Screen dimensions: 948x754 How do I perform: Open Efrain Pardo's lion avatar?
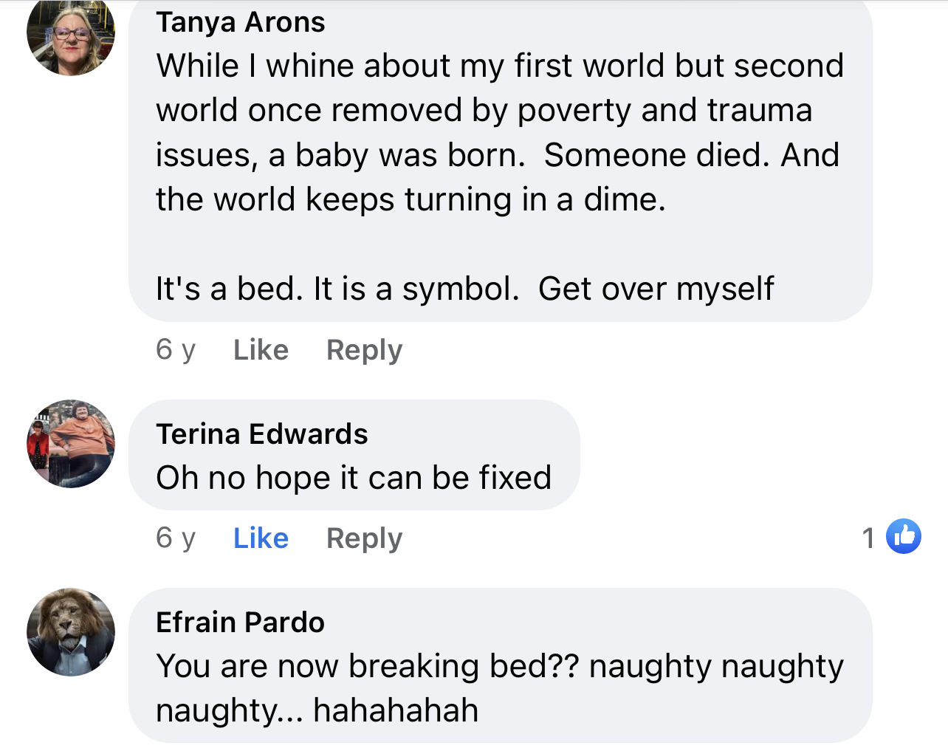click(71, 632)
